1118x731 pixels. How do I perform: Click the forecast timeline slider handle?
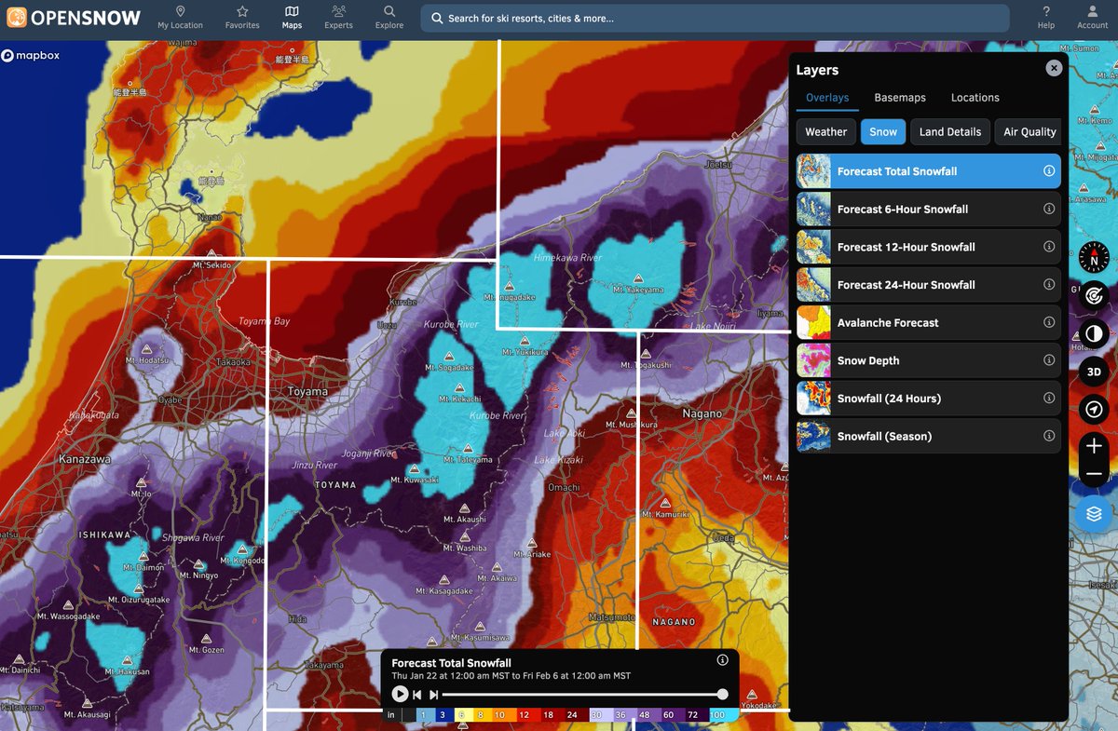pos(722,694)
